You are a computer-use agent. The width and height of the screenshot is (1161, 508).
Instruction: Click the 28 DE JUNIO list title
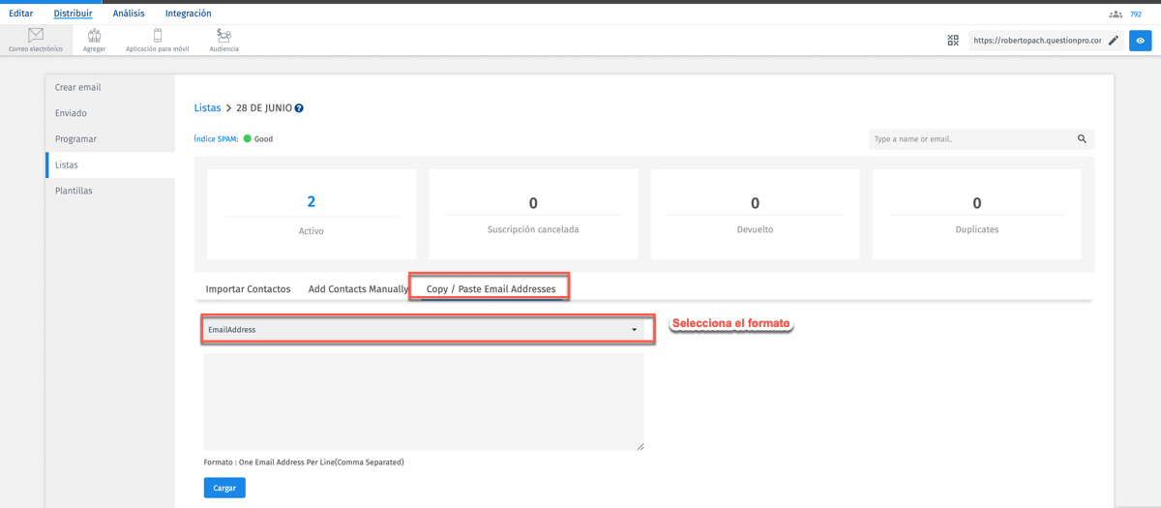[264, 108]
